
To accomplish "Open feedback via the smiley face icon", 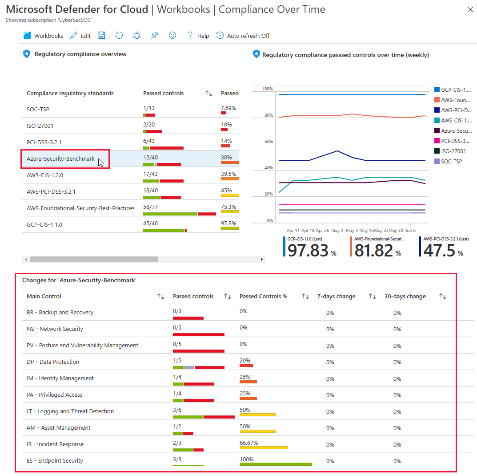I will tap(172, 35).
